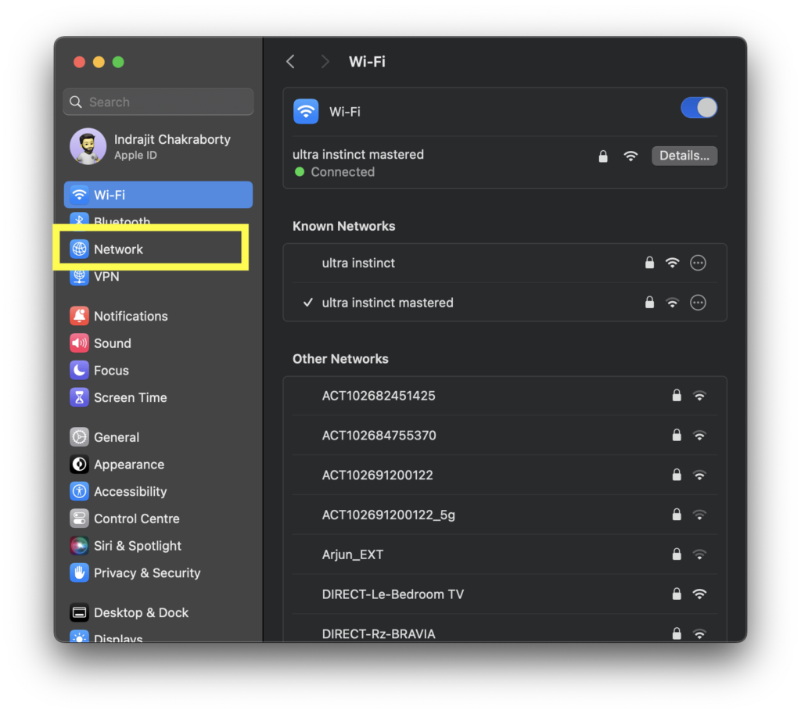801x714 pixels.
Task: Select Appearance in the sidebar
Action: [129, 465]
